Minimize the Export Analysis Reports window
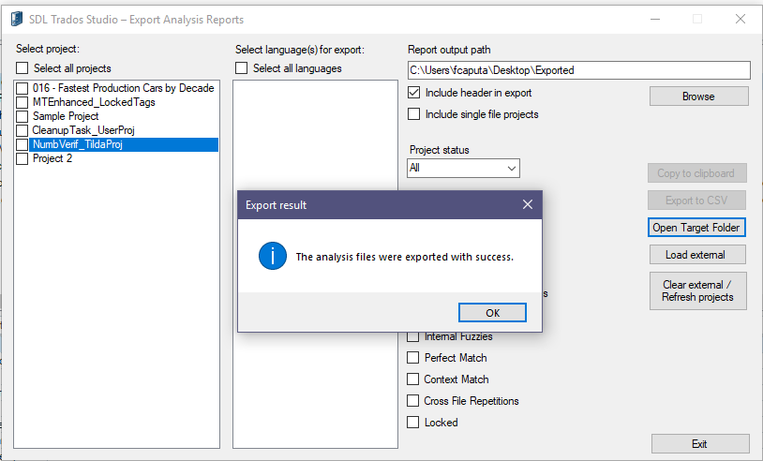 coord(655,20)
